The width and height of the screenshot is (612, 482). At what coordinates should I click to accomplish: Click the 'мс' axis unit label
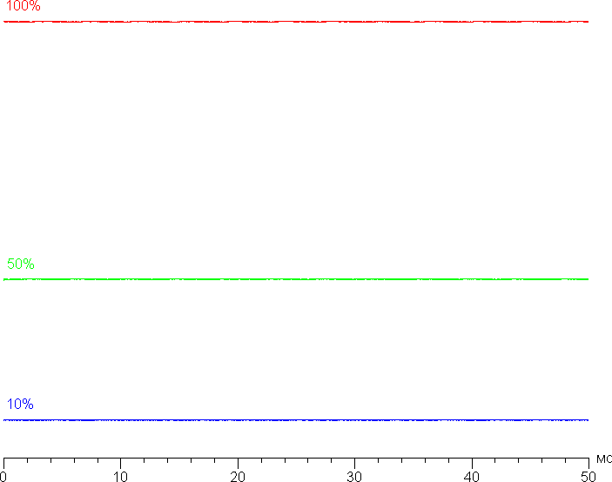coord(604,459)
